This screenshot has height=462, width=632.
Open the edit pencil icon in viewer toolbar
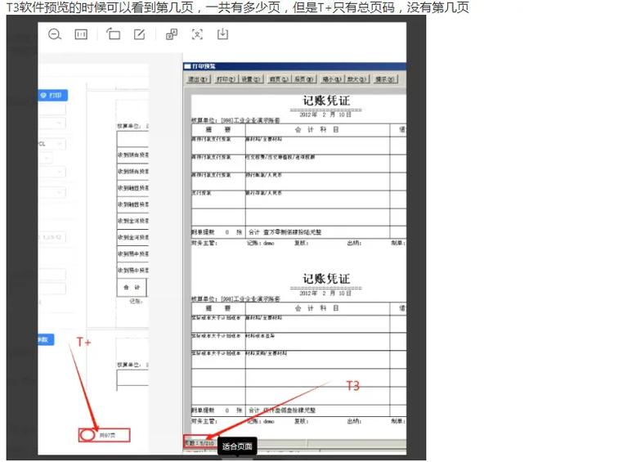(140, 34)
